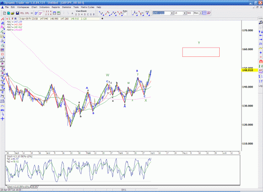Select Wave Bands letter G
The height and width of the screenshot is (192, 263).
tap(91, 14)
